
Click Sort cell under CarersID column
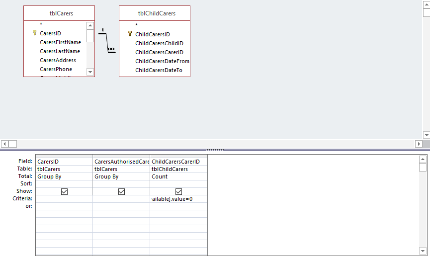pyautogui.click(x=64, y=184)
